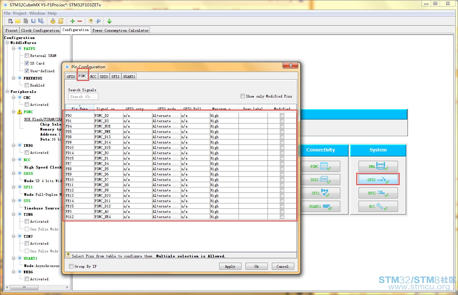Open the File menu
Image resolution: width=458 pixels, height=295 pixels.
[x=7, y=13]
